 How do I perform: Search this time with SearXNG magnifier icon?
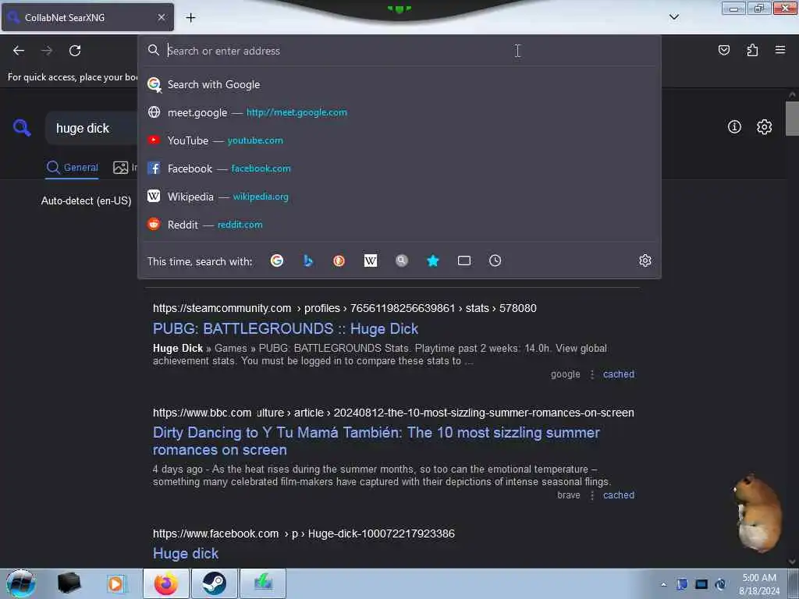402,261
